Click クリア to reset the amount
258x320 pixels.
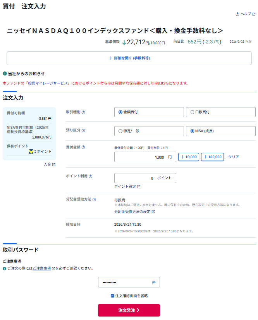coord(233,157)
